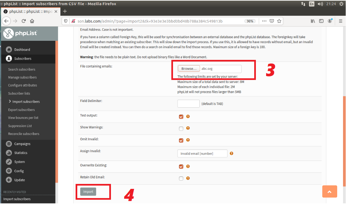Go back with Firefox back arrow
The image size is (346, 204).
6,21
